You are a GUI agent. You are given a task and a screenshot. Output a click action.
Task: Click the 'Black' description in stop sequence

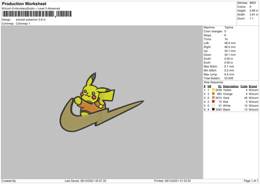point(227,109)
